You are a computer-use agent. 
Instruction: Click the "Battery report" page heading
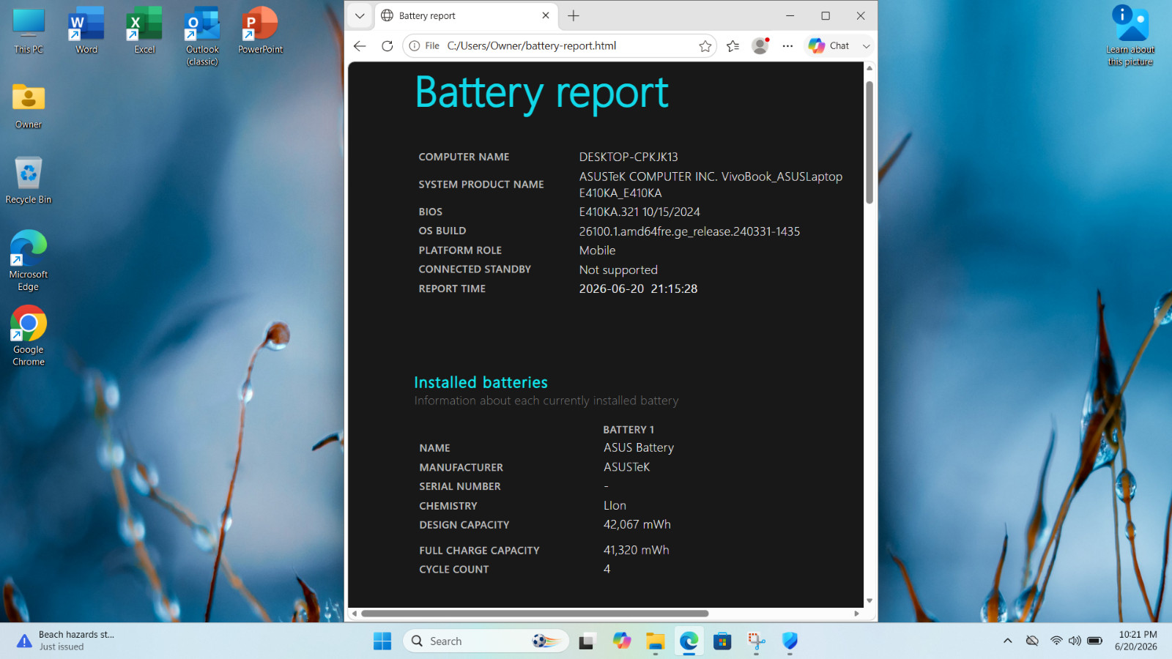click(x=541, y=94)
